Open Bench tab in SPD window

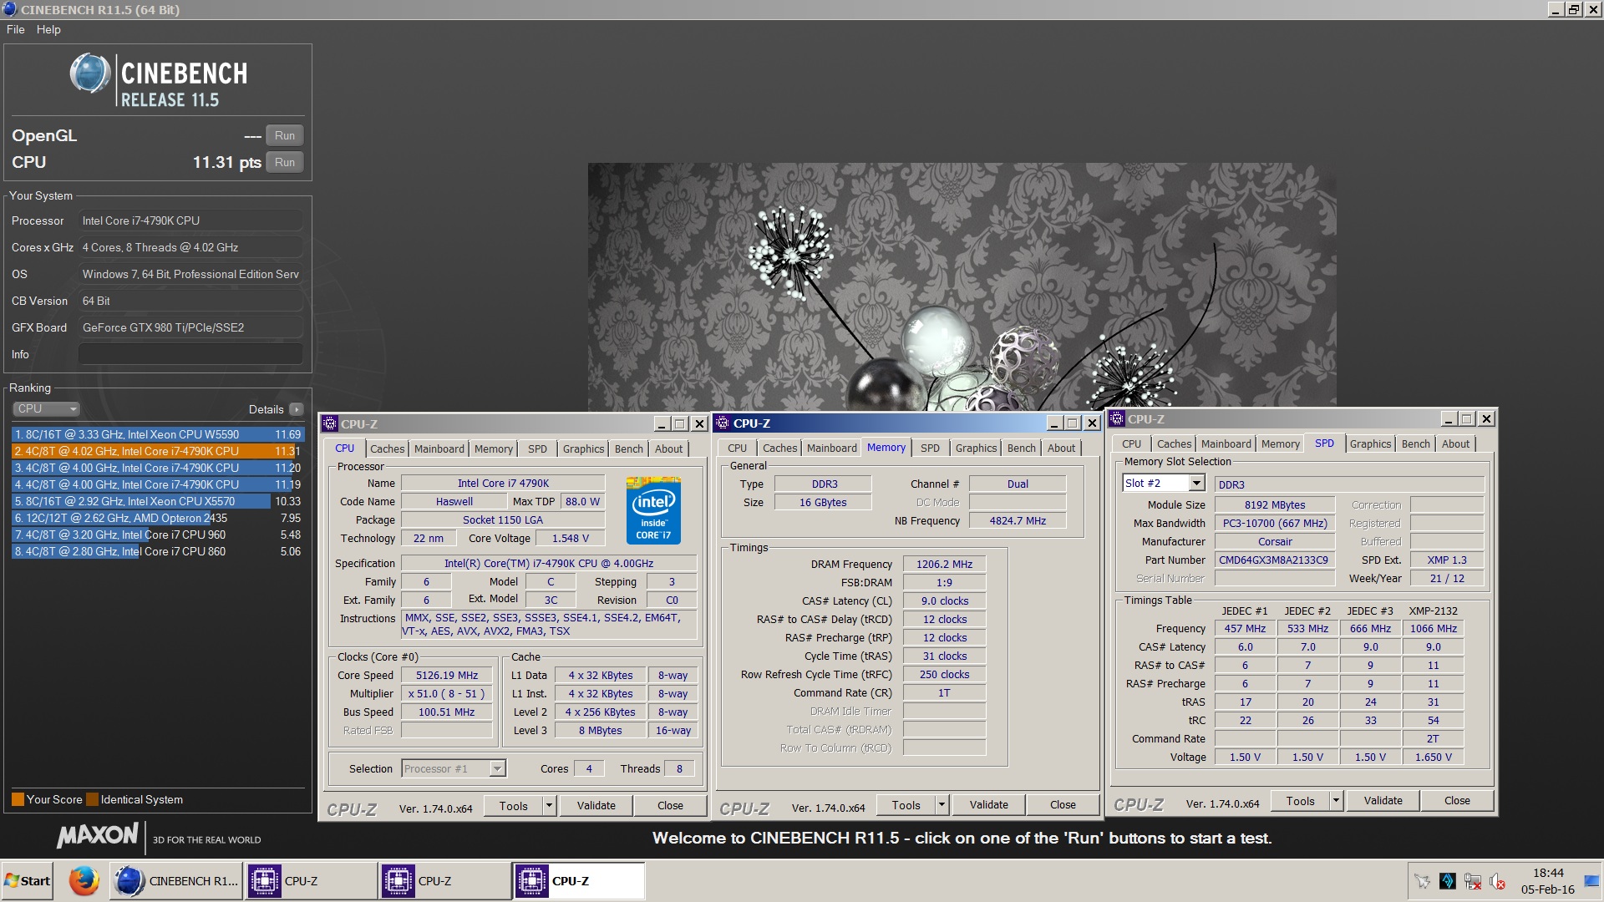(x=1415, y=443)
